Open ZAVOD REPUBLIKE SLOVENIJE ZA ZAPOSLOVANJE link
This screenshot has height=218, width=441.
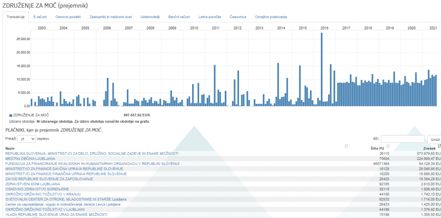pos(49,179)
